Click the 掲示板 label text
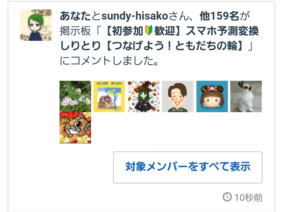The height and width of the screenshot is (212, 283). tap(75, 31)
